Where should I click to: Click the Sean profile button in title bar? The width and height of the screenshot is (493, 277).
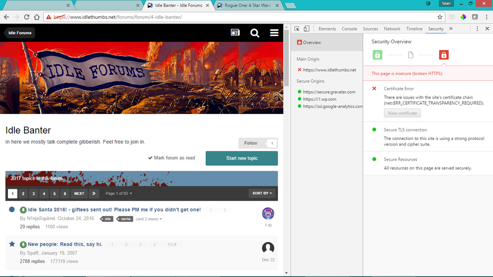446,3
